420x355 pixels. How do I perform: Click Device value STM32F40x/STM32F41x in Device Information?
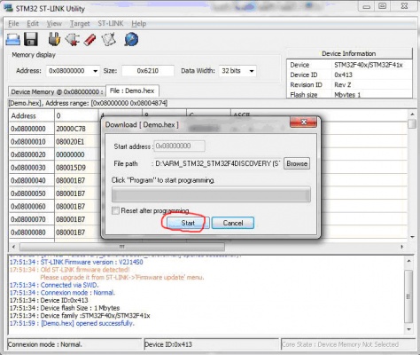(369, 65)
